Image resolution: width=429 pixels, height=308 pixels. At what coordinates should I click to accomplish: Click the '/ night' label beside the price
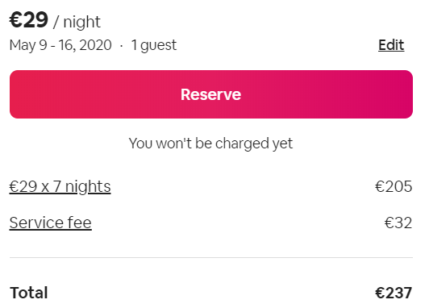[77, 22]
